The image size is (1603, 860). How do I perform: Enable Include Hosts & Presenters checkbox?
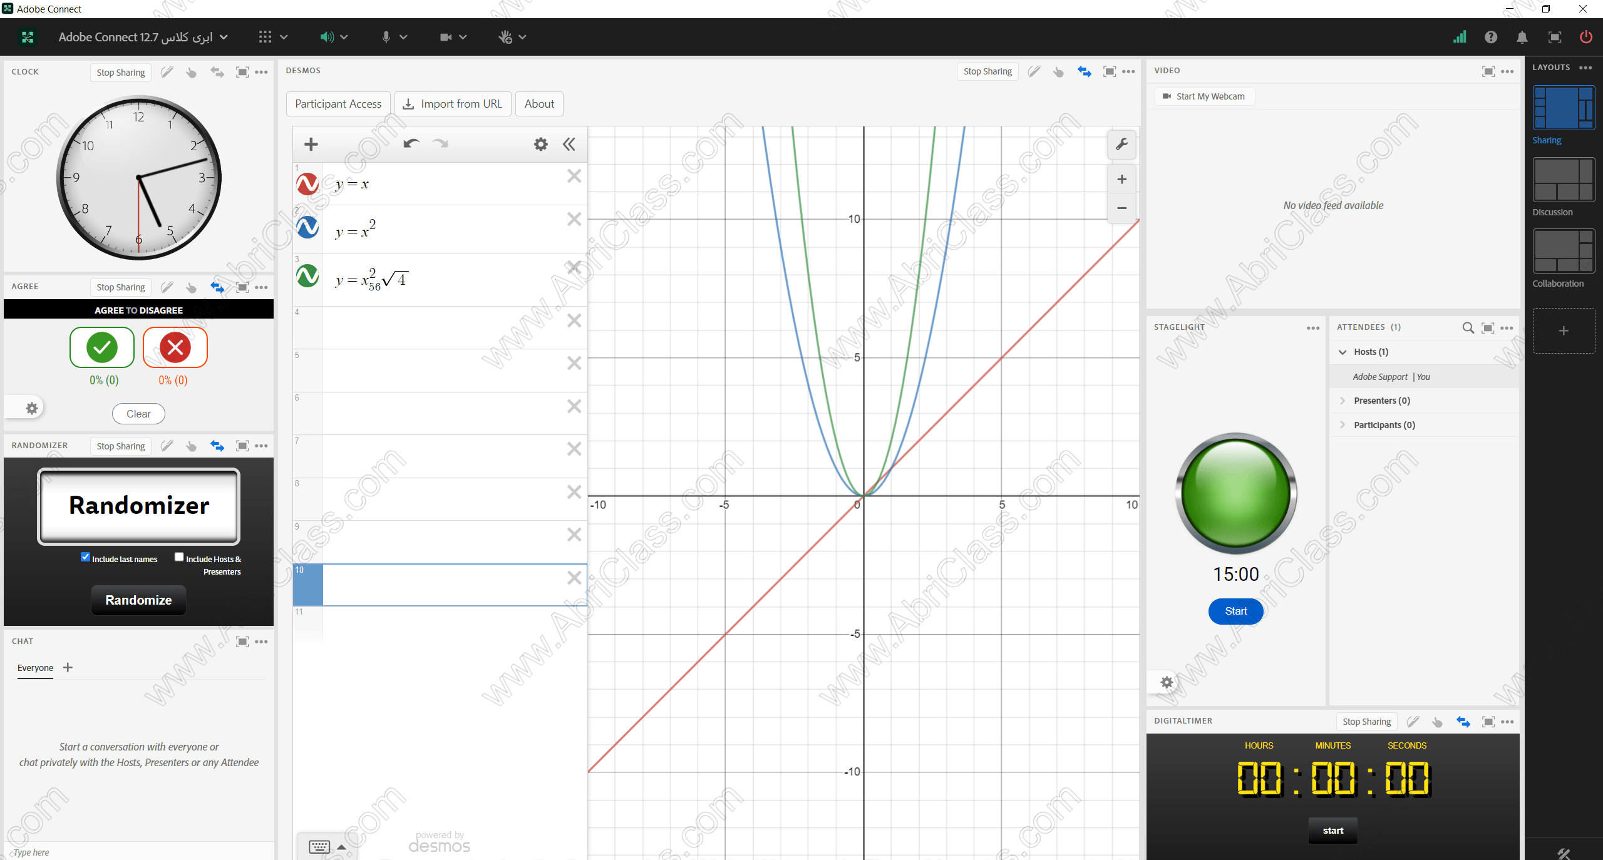[179, 557]
